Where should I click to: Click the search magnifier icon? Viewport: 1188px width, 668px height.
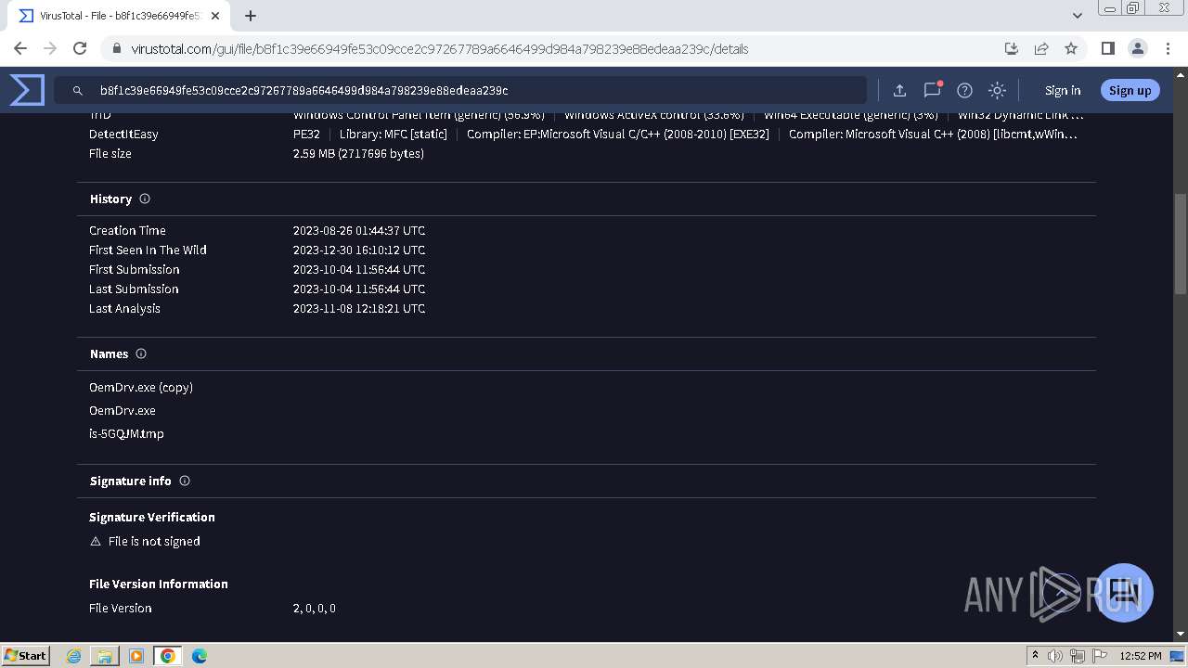coord(78,90)
